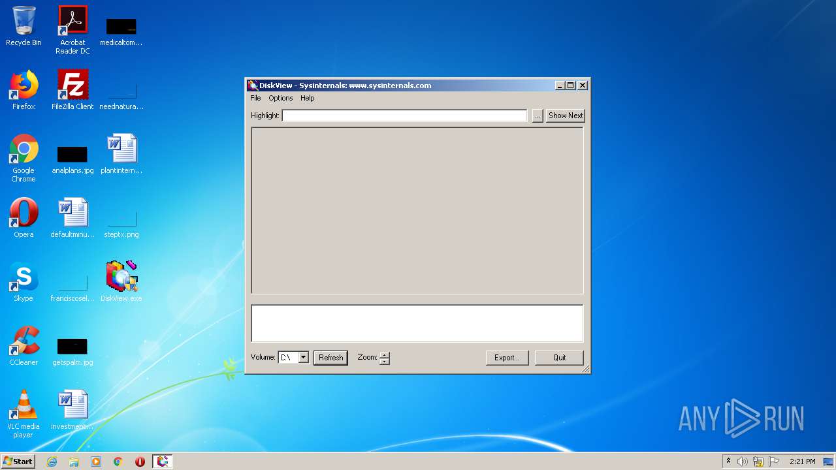
Task: Select the Firefox desktop icon
Action: [24, 90]
